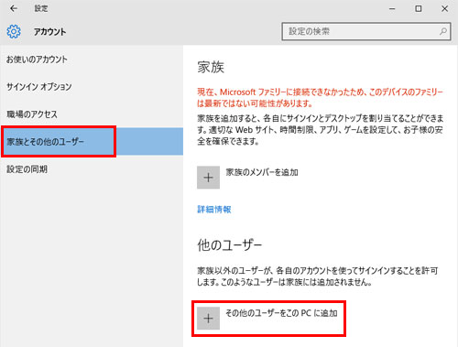Focus the 設定の検索 search box
The height and width of the screenshot is (347, 458).
(x=366, y=31)
